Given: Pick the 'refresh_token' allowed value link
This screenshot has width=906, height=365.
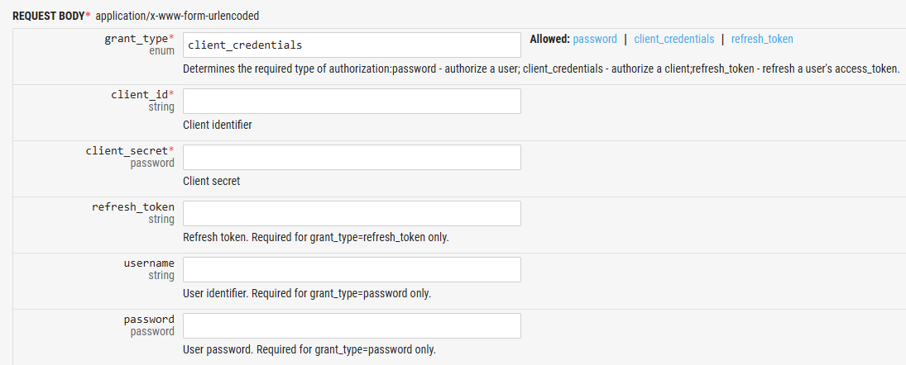Looking at the screenshot, I should pos(762,39).
